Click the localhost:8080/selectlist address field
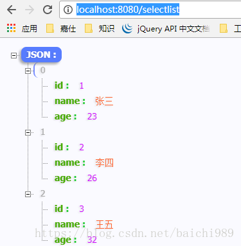241x246 pixels. point(150,10)
